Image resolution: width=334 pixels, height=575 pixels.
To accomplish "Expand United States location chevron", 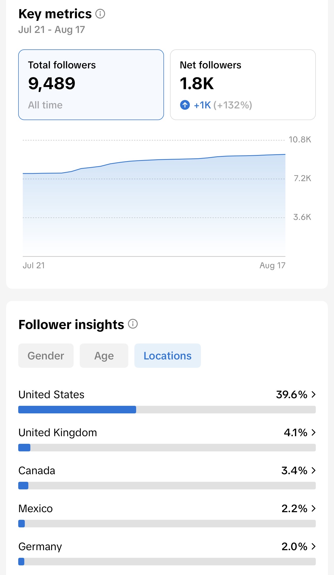I will tap(314, 394).
